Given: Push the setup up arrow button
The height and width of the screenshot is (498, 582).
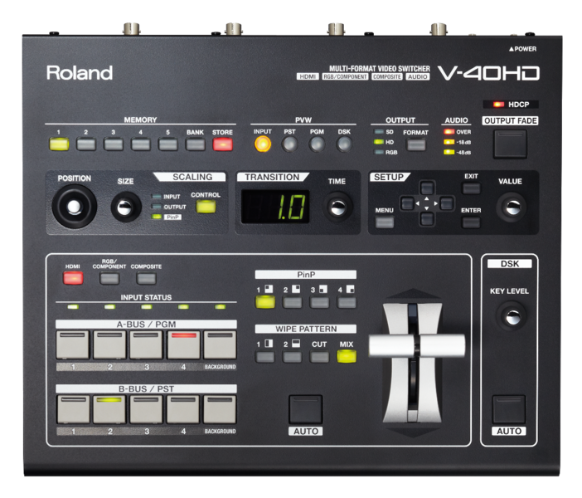Looking at the screenshot, I should [427, 188].
